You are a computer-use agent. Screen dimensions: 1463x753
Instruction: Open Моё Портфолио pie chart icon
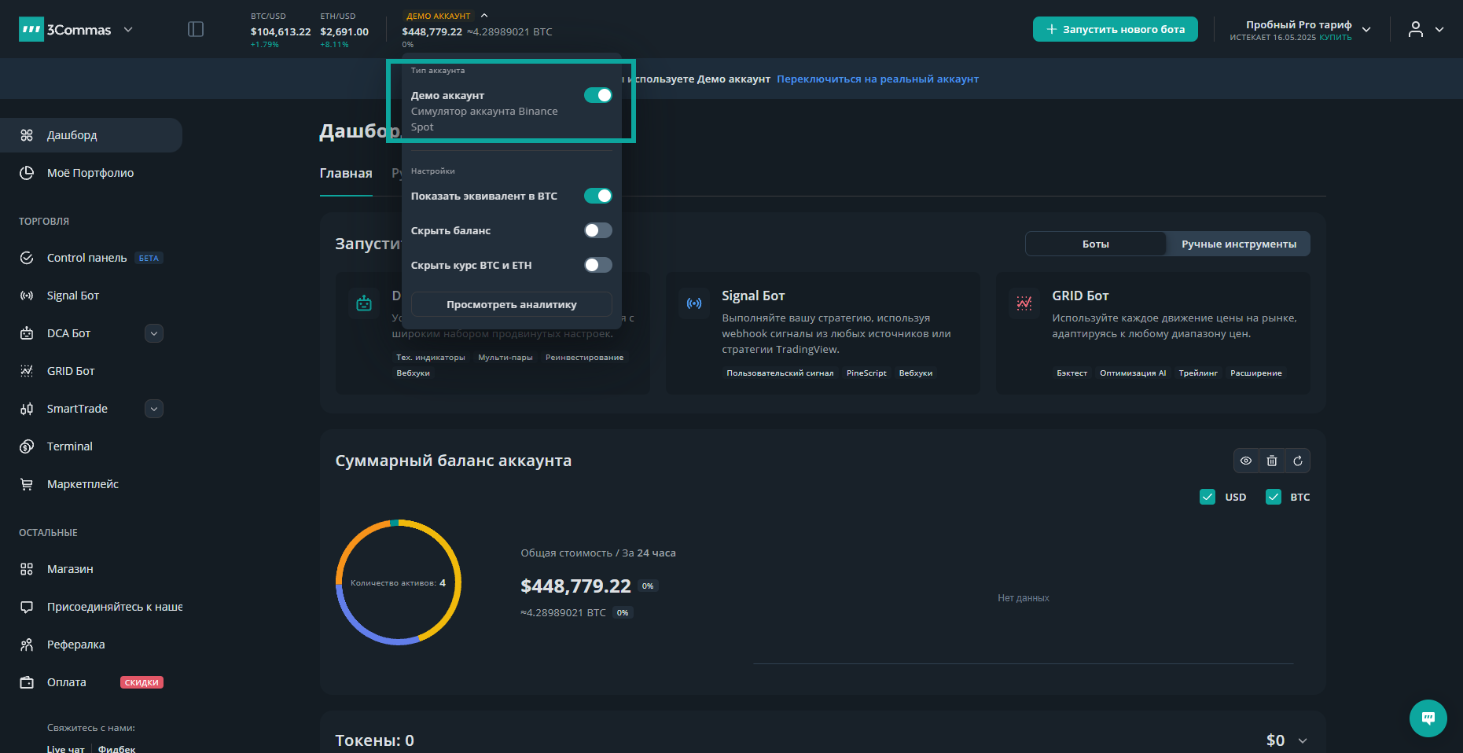pyautogui.click(x=27, y=173)
